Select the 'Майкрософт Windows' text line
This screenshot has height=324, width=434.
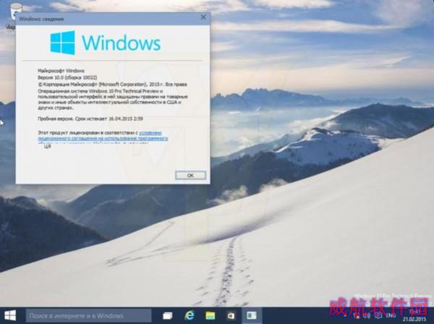[61, 71]
